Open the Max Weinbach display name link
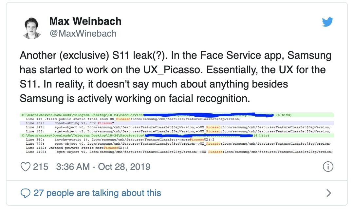Screen dimensions: 355x211 click(85, 22)
